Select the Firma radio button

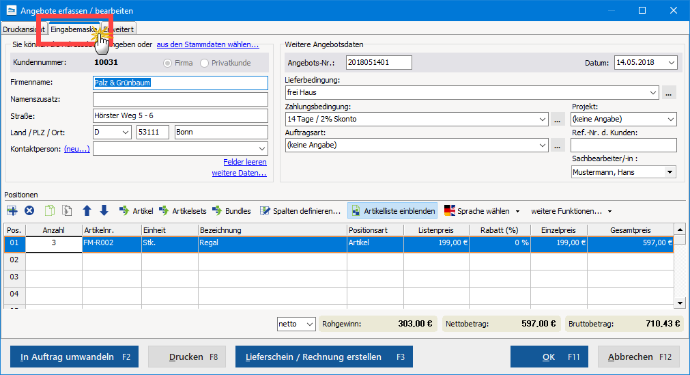click(x=167, y=63)
